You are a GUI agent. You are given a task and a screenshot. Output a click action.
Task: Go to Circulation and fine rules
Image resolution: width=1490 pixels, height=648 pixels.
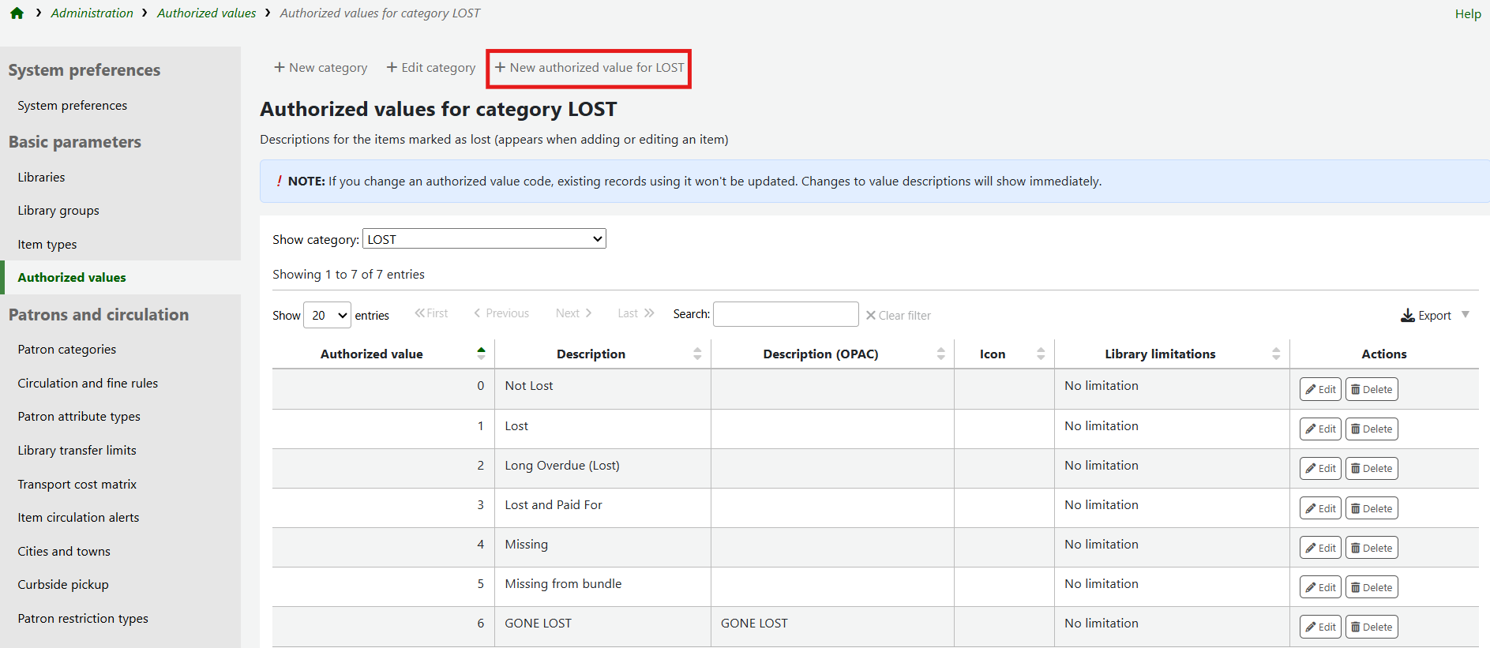pos(88,383)
